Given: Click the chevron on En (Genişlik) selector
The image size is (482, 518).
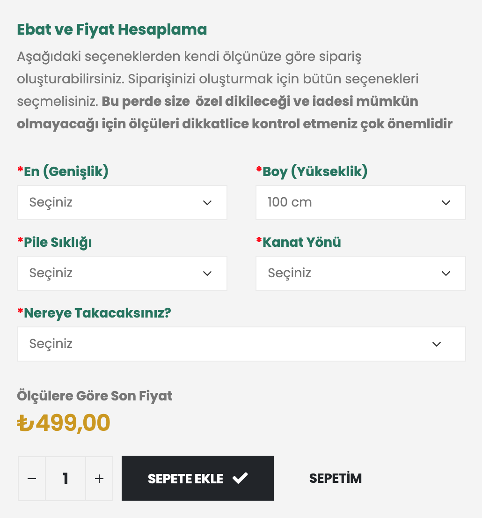Looking at the screenshot, I should click(207, 202).
